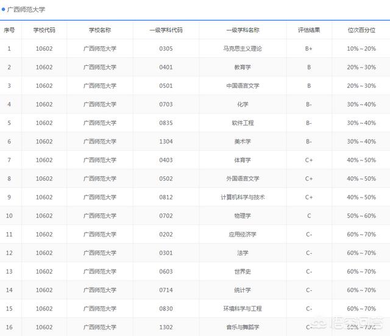Select the 软件工程 subject cell
The height and width of the screenshot is (336, 390).
tap(243, 123)
